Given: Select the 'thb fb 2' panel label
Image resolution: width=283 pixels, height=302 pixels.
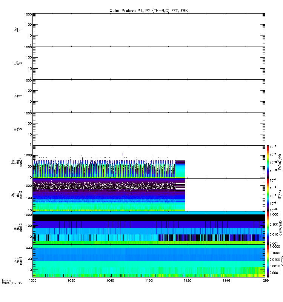Looking at the screenshot, I should 18,129.
